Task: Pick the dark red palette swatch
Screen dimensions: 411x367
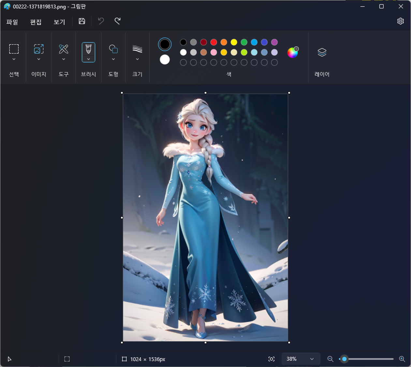Action: [203, 42]
